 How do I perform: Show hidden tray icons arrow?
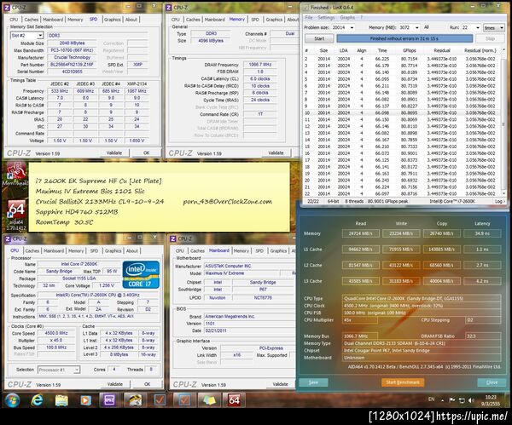pos(442,400)
